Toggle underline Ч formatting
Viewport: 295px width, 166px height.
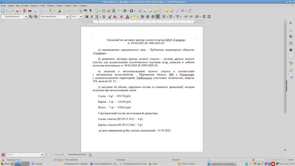tap(97, 17)
